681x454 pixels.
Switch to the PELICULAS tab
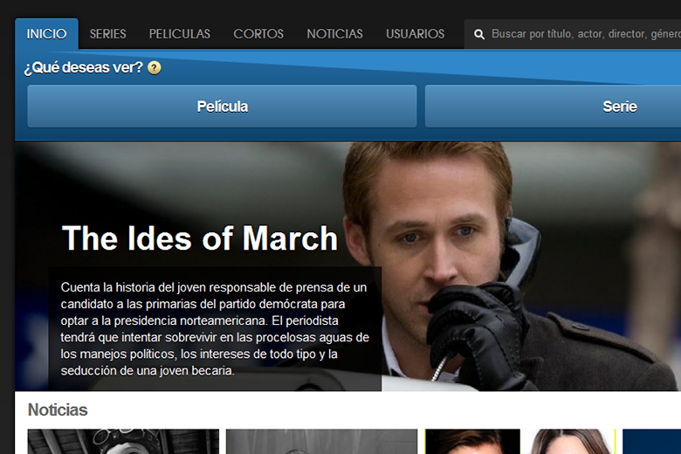point(179,34)
